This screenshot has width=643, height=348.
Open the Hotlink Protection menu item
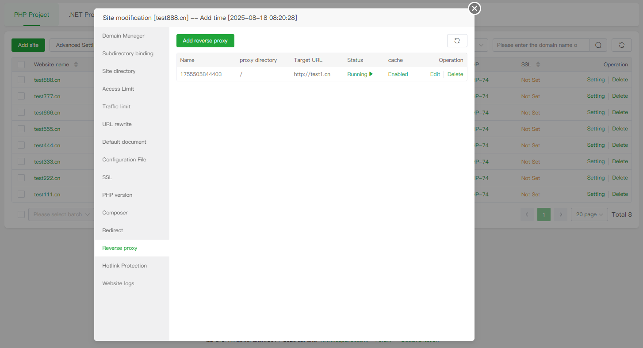pyautogui.click(x=124, y=266)
